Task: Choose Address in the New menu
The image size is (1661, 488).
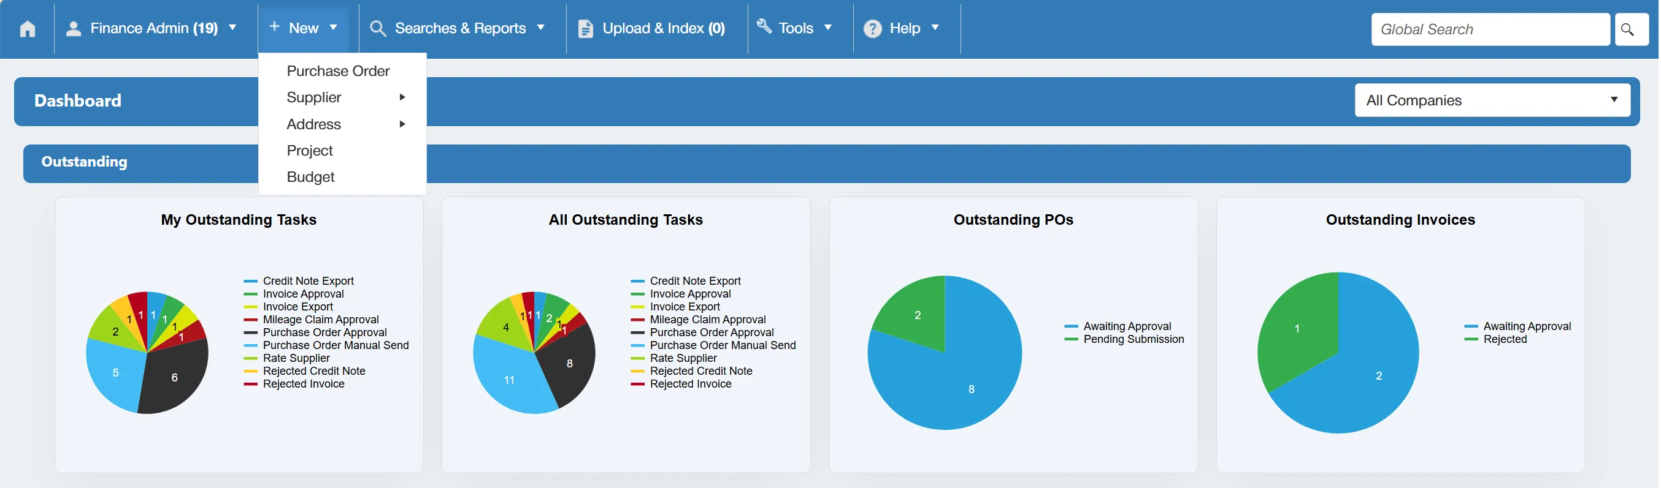Action: (x=313, y=124)
